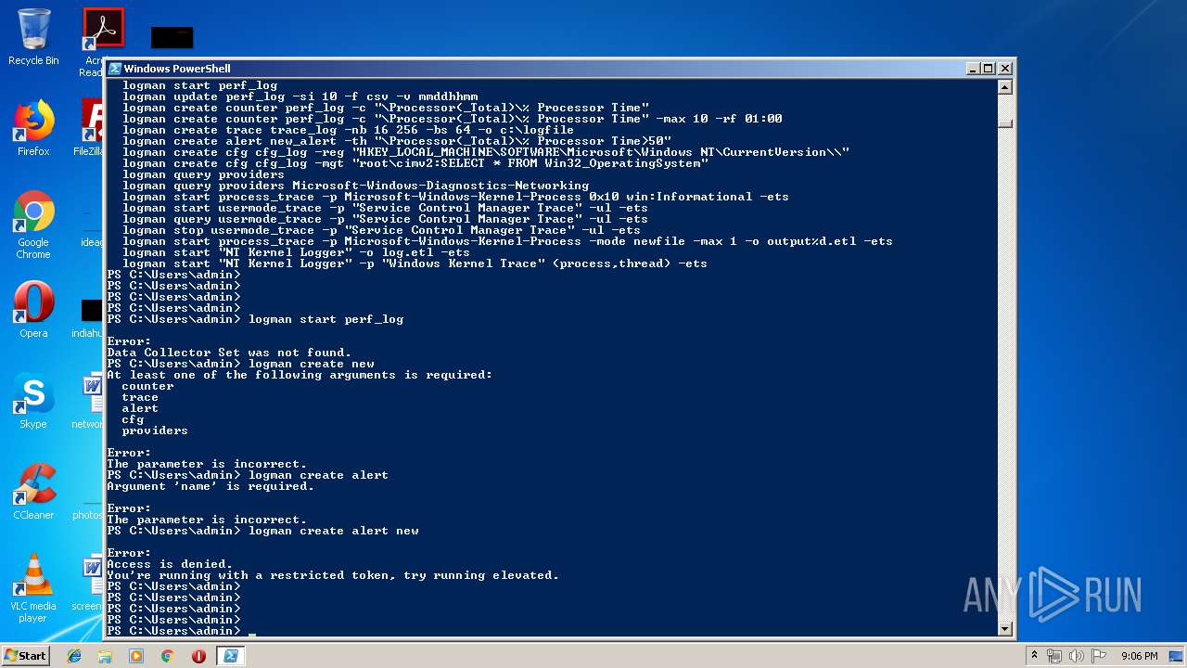Launch the VLC media player shortcut
Image resolution: width=1187 pixels, height=668 pixels.
(x=33, y=589)
